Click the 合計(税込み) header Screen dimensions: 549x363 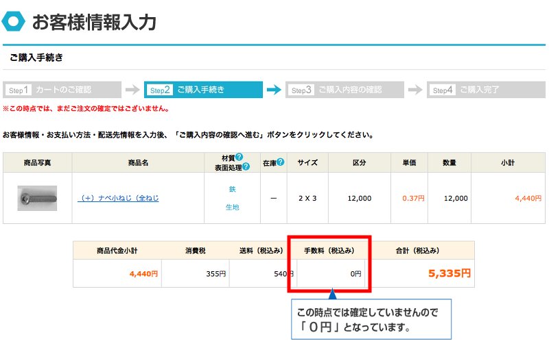[417, 251]
